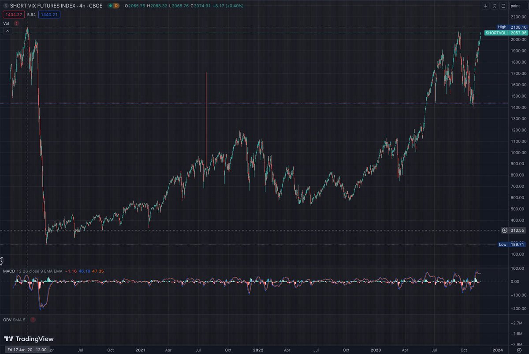This screenshot has height=354, width=529.
Task: Click the open value O2065.76
Action: pyautogui.click(x=134, y=6)
